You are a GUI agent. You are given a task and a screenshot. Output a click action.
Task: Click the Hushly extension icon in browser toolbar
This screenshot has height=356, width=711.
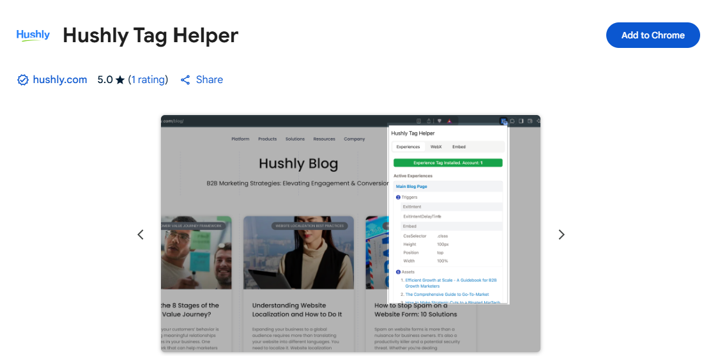tap(503, 121)
